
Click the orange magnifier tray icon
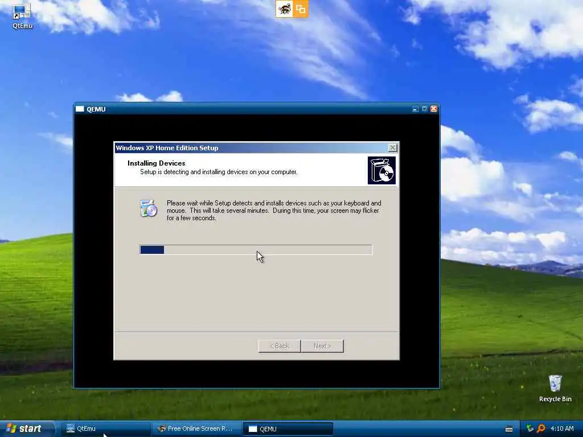(x=541, y=428)
